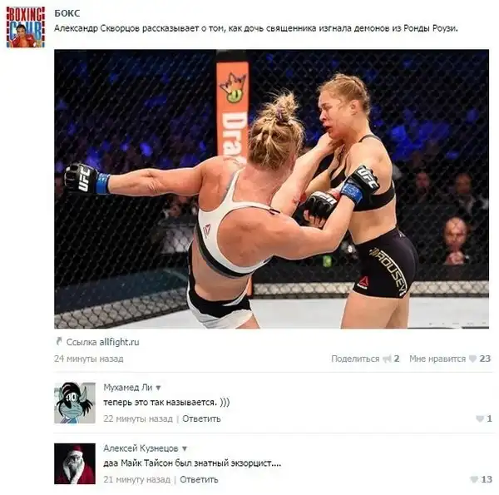Open the UFC fight photo in the post
499x495 pixels.
pos(271,189)
